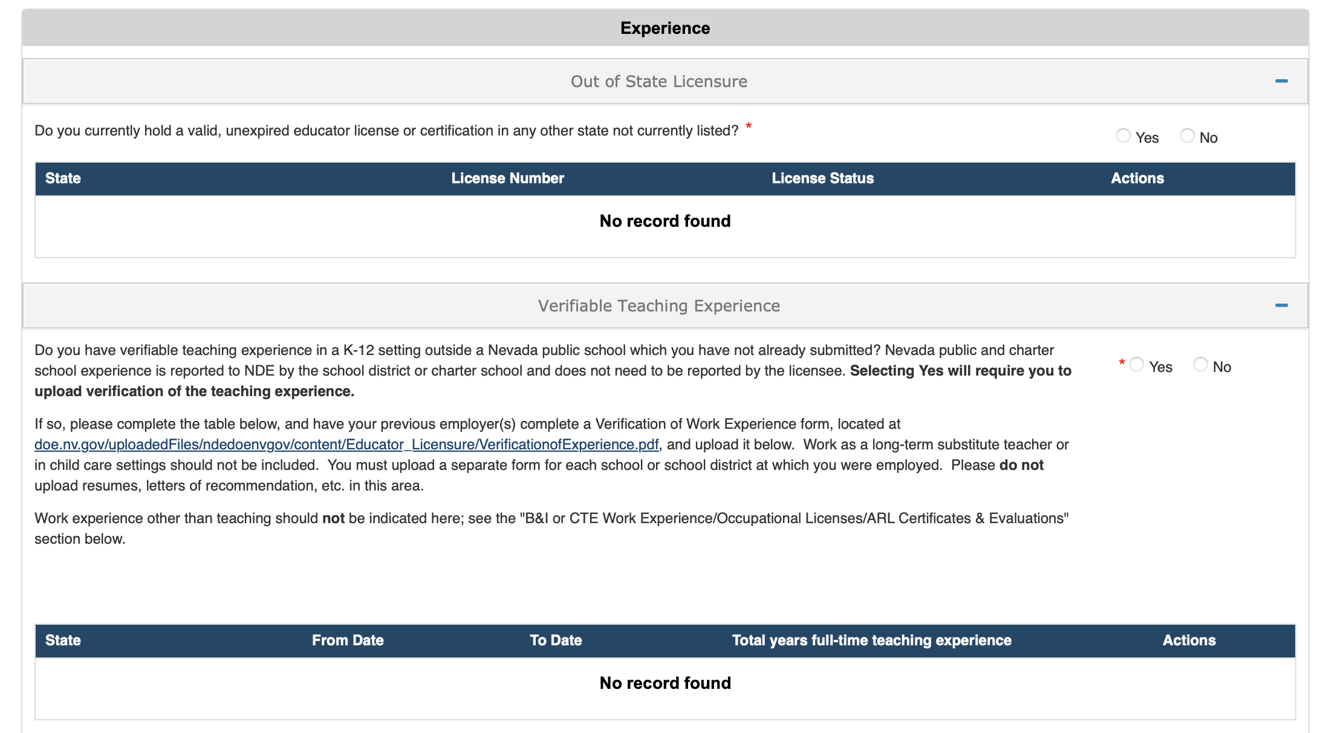Select Yes for verifiable teaching experience

[1137, 365]
